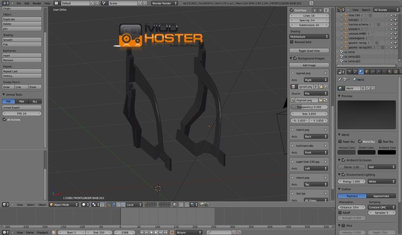Image resolution: width=402 pixels, height=235 pixels.
Task: Play the animation forward
Action: pyautogui.click(x=156, y=232)
